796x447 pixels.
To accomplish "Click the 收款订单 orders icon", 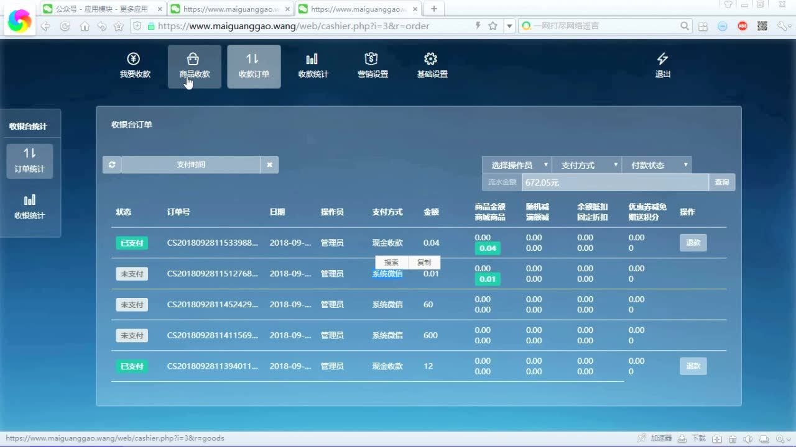I will point(254,65).
